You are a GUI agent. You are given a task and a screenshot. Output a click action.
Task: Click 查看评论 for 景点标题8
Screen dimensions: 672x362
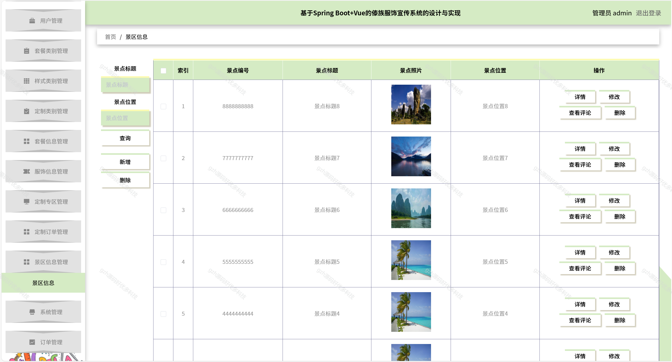[580, 113]
